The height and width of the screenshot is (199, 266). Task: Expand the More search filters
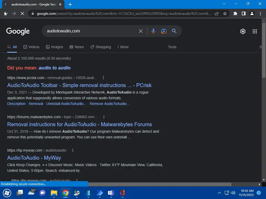123,47
